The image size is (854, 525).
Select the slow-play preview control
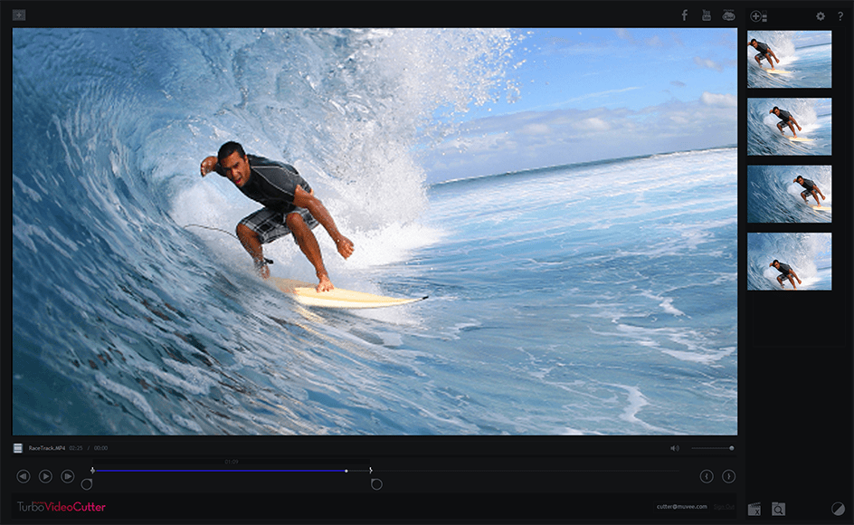coord(66,474)
